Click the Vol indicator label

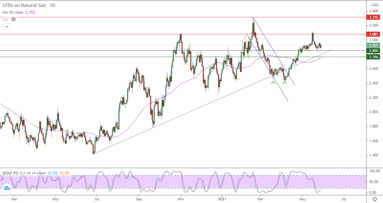point(5,19)
